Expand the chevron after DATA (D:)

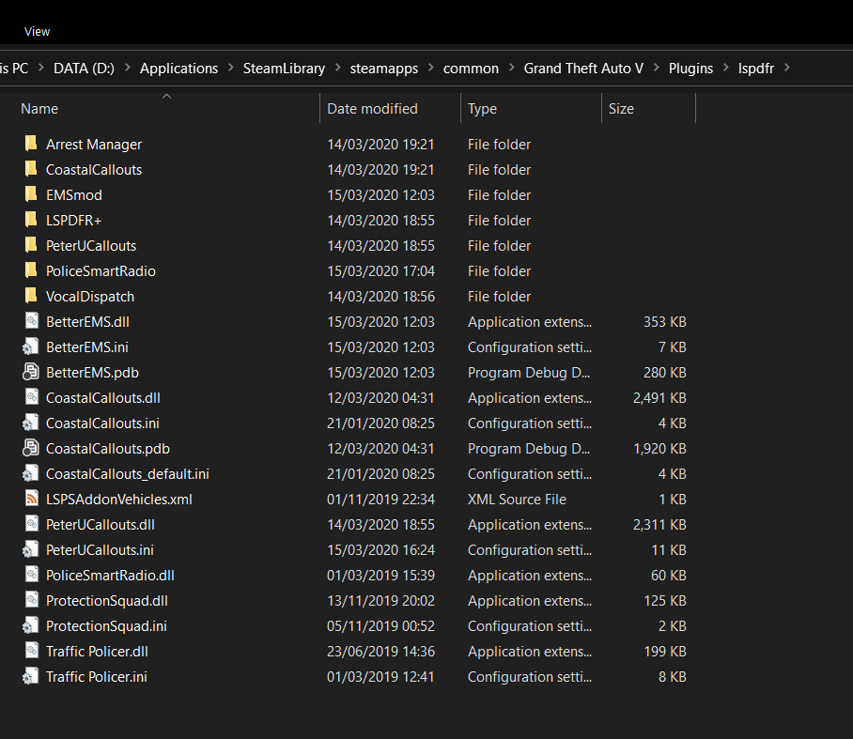[x=128, y=68]
